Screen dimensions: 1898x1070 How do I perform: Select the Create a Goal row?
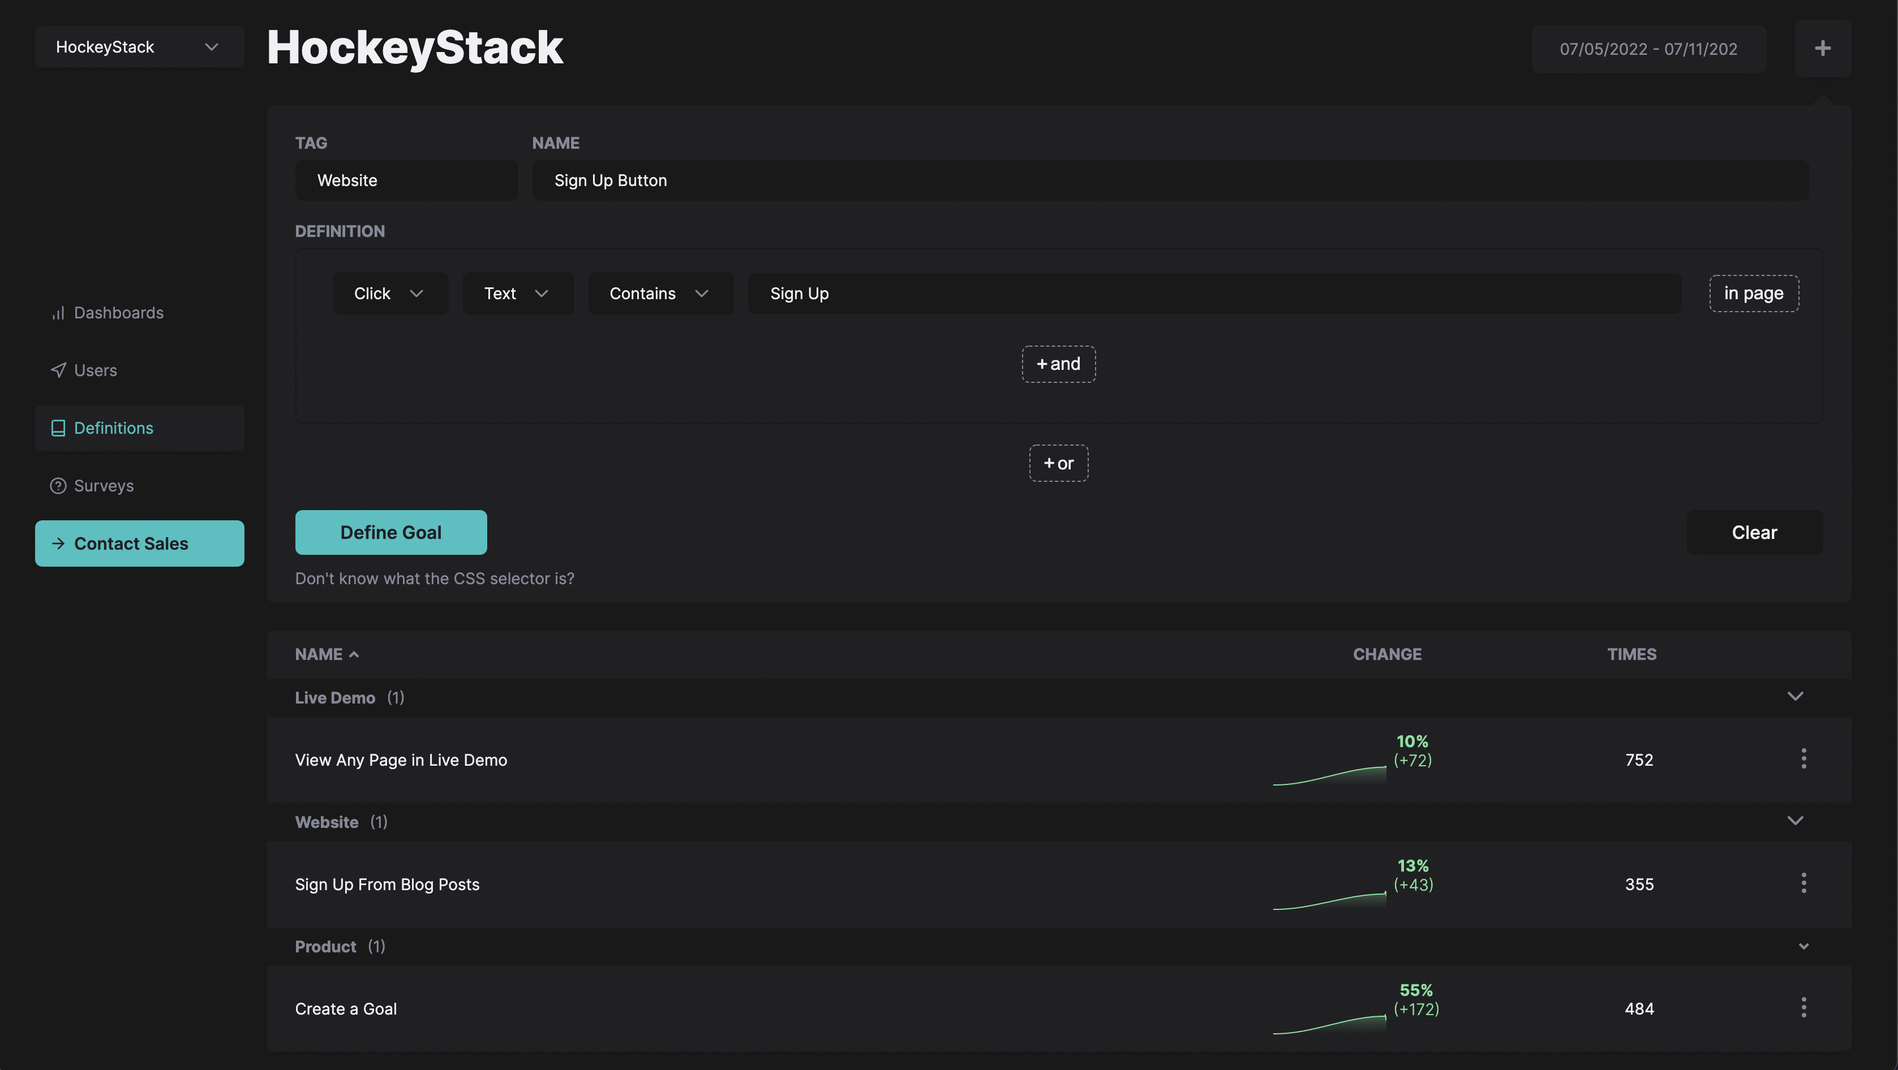1058,1009
